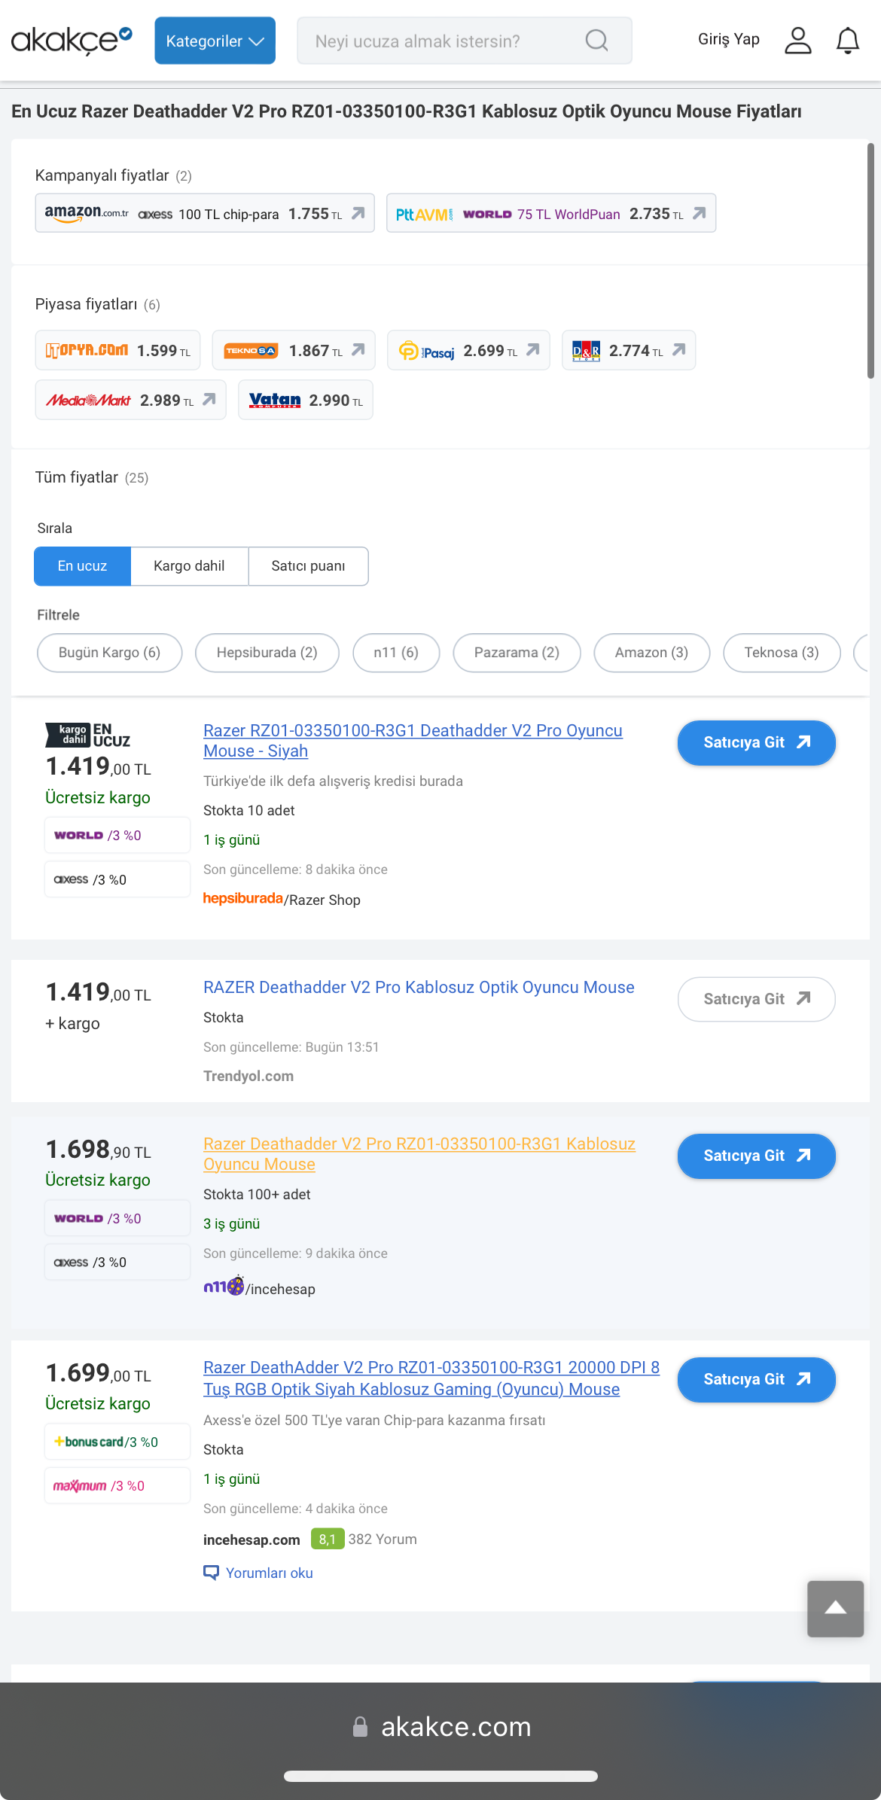Click the bonus card /3 %0 installment badge
Screen dimensions: 881x1800
click(117, 1442)
